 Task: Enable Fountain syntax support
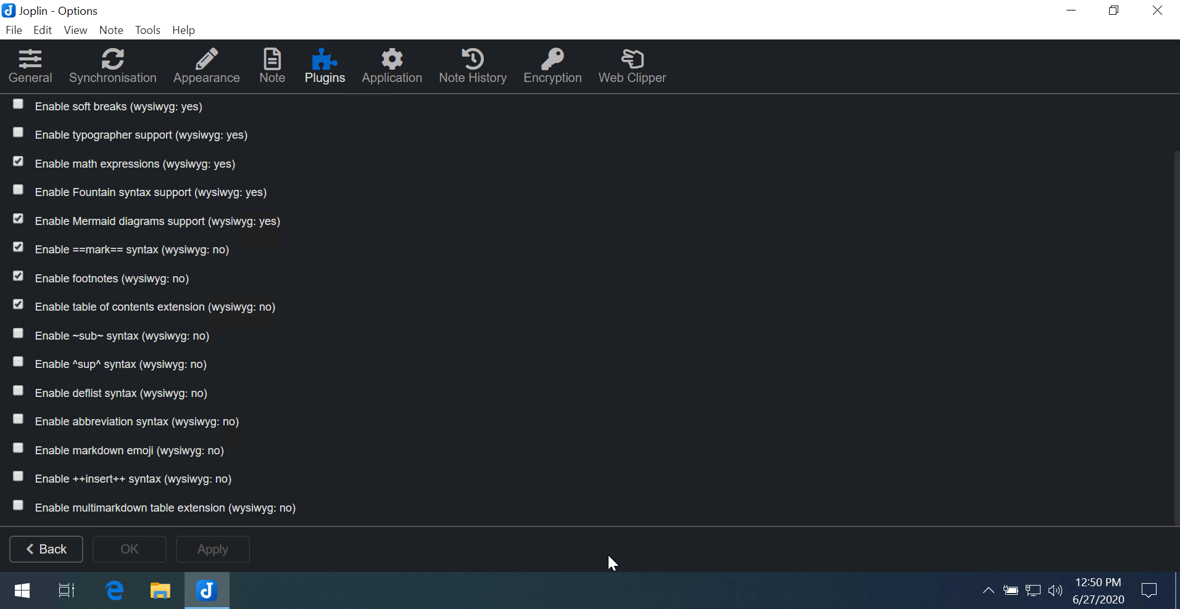pyautogui.click(x=17, y=190)
